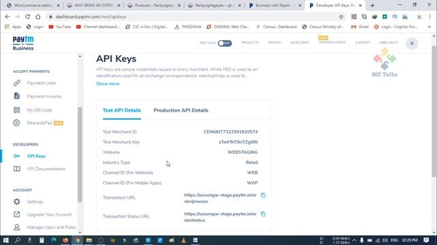The height and width of the screenshot is (245, 437).
Task: Open Firefox from the taskbar
Action: 66,240
